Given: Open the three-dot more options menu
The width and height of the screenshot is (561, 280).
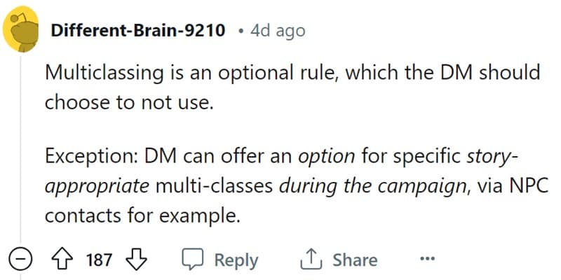Looking at the screenshot, I should (427, 260).
